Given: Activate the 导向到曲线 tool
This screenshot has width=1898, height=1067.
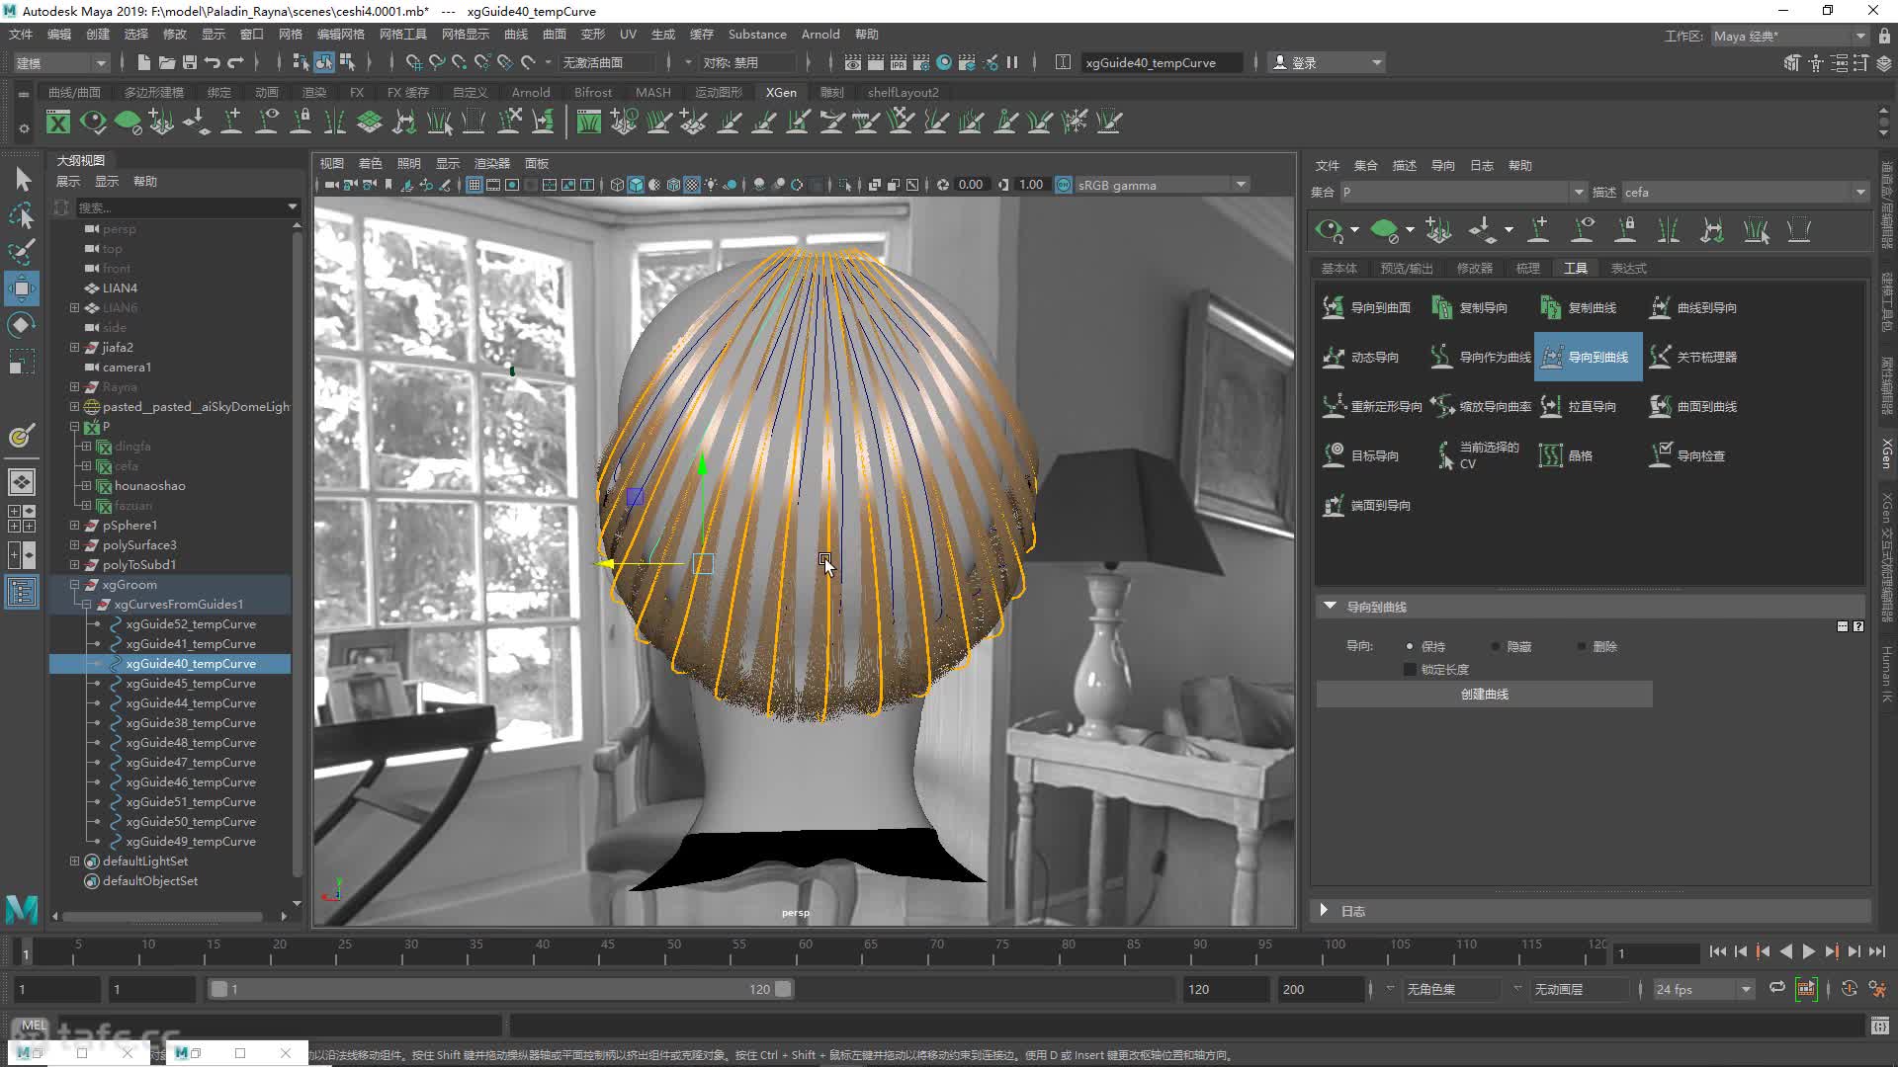Looking at the screenshot, I should (1588, 357).
